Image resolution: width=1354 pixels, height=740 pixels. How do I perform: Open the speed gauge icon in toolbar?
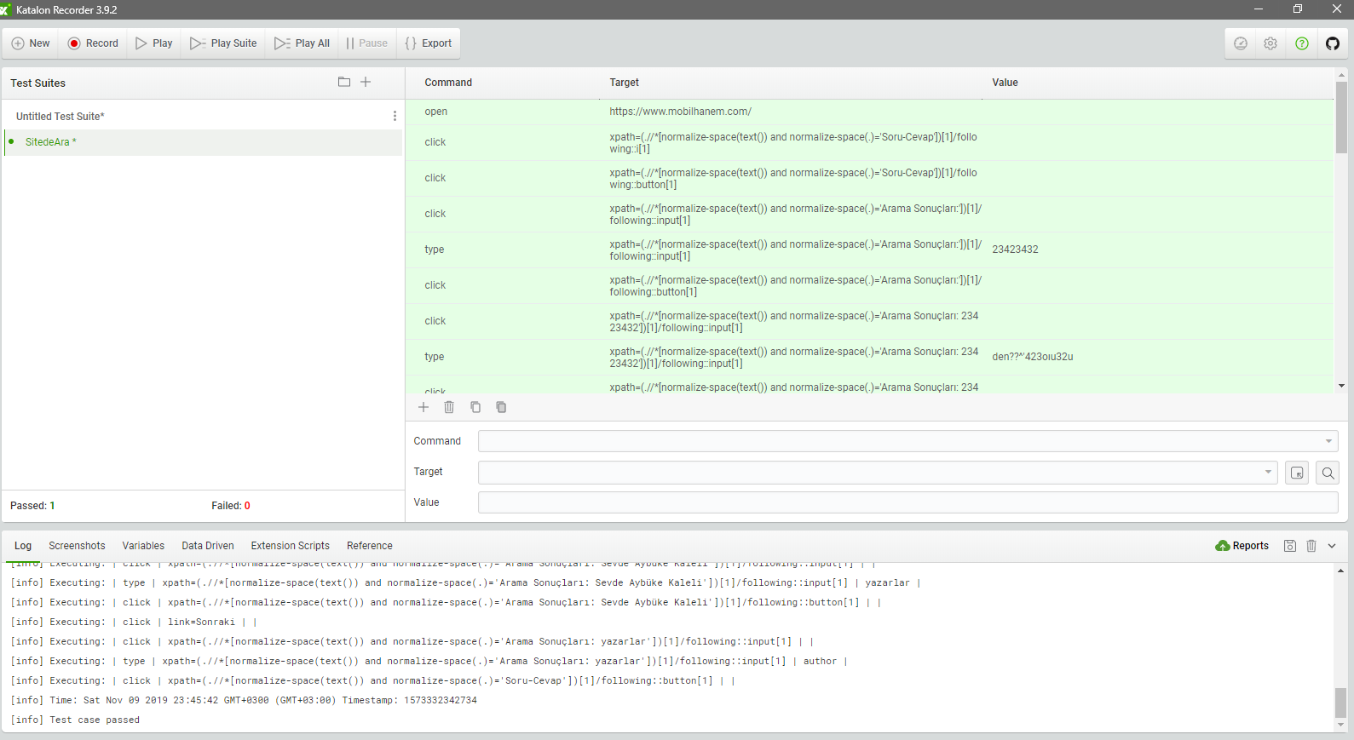click(x=1241, y=43)
